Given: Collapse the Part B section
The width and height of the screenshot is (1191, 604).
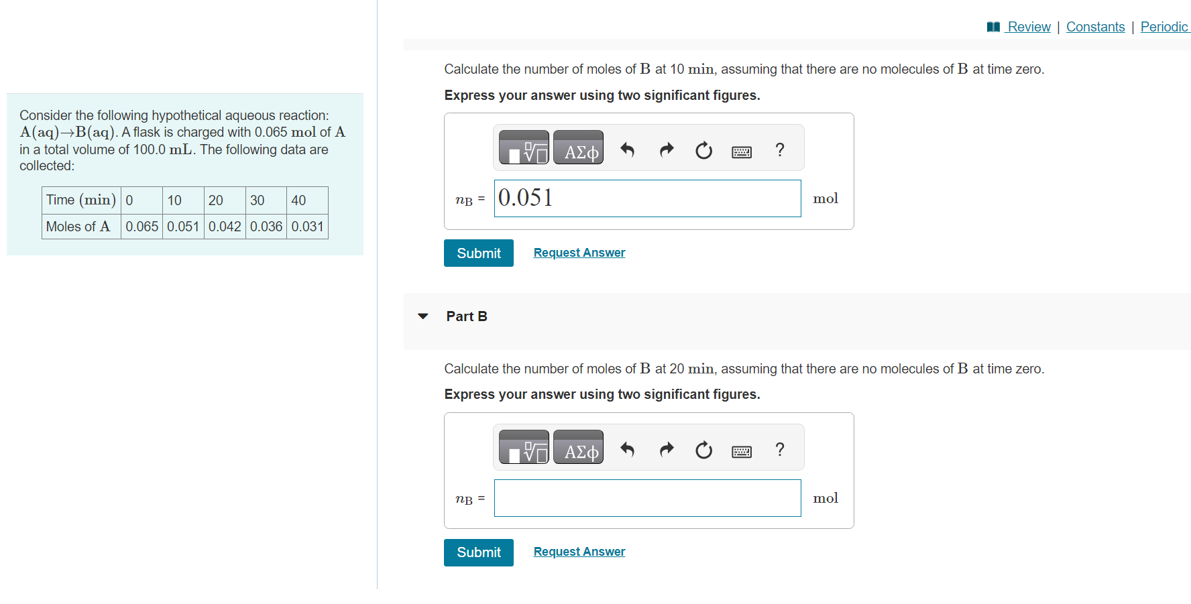Looking at the screenshot, I should click(x=422, y=316).
